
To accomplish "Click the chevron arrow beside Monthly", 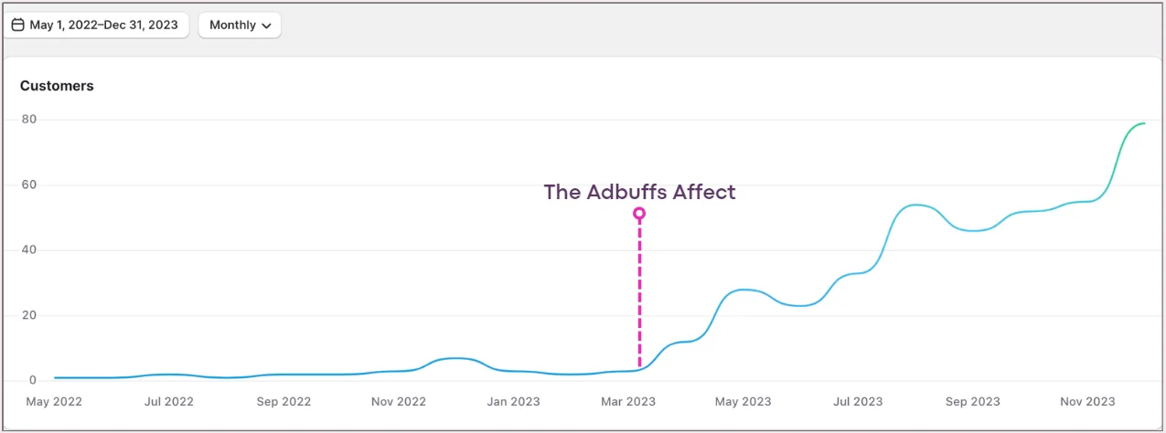I will pyautogui.click(x=266, y=26).
